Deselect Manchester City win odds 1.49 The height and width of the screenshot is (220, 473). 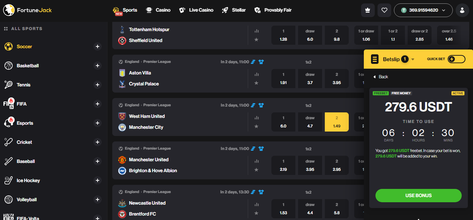pyautogui.click(x=337, y=122)
